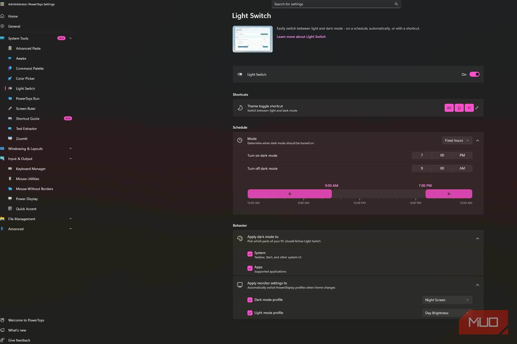The height and width of the screenshot is (344, 517).
Task: Click the Keyboard Manager icon
Action: (10, 168)
